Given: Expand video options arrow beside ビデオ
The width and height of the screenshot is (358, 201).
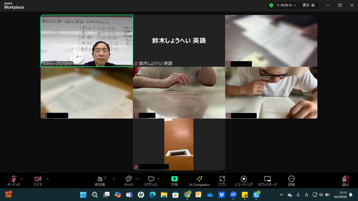Looking at the screenshot, I should click(x=48, y=179).
